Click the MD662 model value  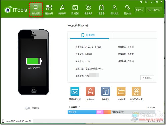[x=89, y=54]
